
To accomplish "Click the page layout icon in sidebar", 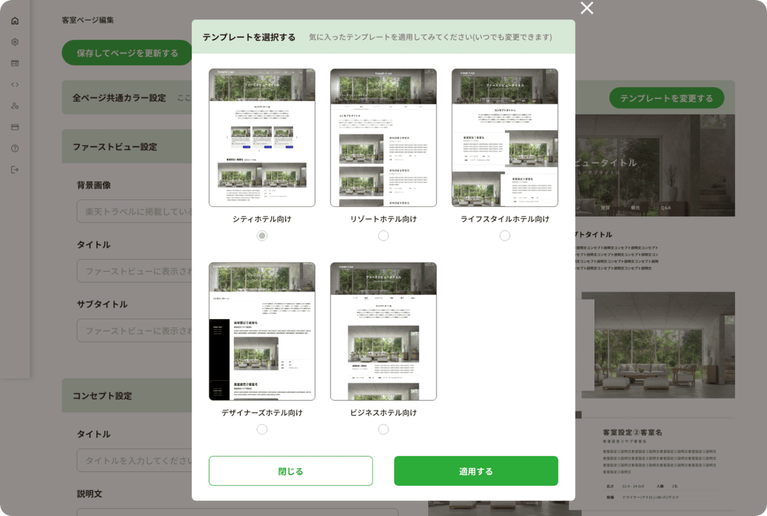I will click(15, 63).
